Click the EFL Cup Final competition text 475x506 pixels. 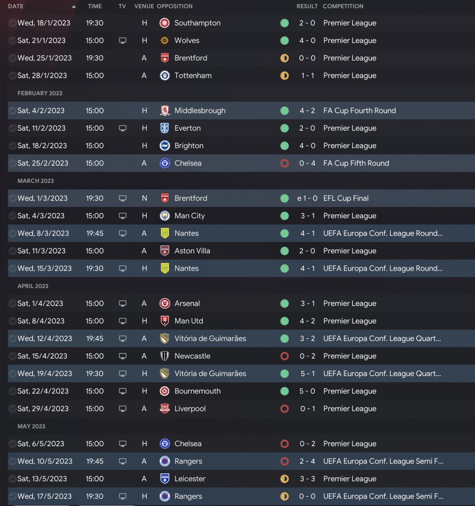point(346,198)
